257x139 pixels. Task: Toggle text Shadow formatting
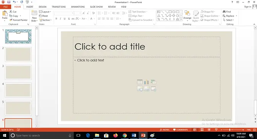(69, 18)
